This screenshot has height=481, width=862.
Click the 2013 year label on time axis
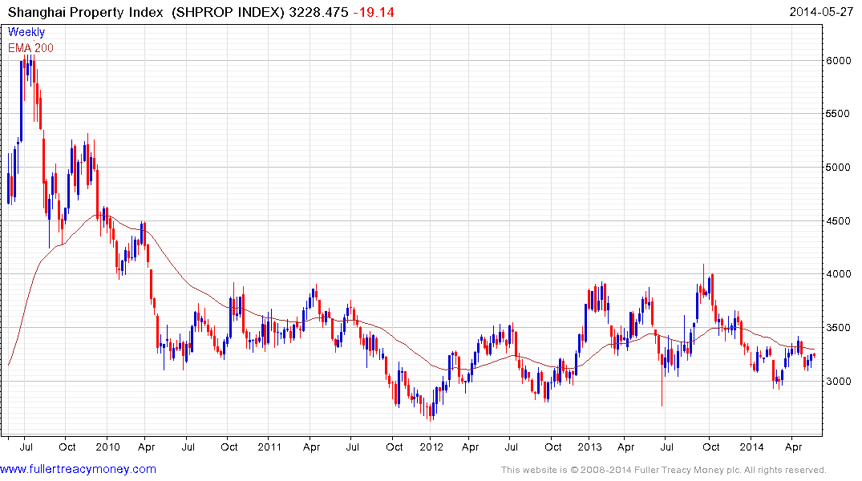589,447
